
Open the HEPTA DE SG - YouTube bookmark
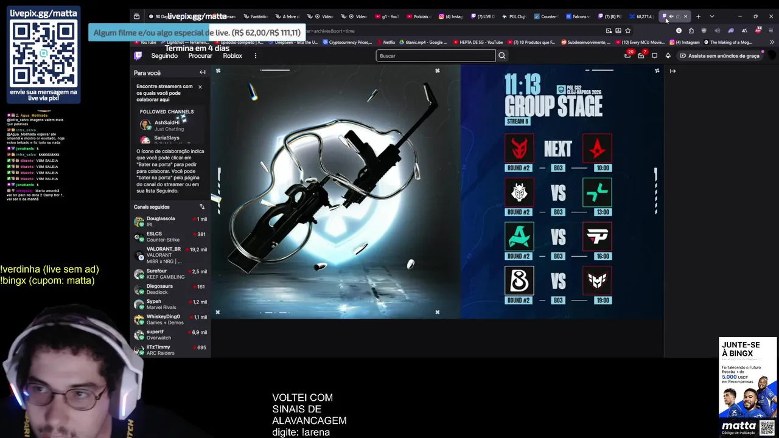pos(477,43)
